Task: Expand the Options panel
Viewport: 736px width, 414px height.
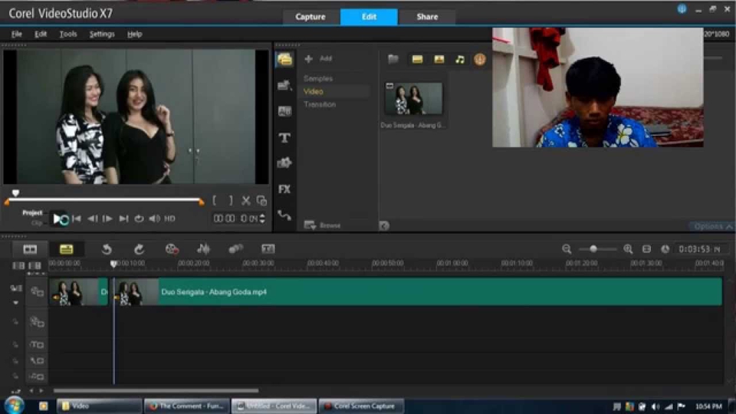Action: (x=712, y=226)
